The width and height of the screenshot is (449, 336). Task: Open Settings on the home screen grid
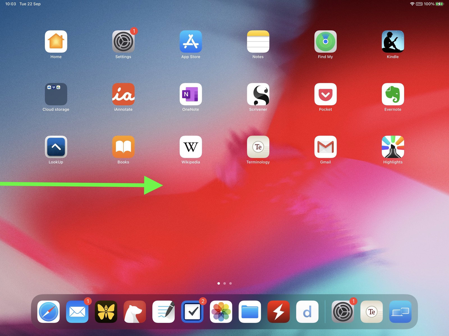(x=123, y=41)
